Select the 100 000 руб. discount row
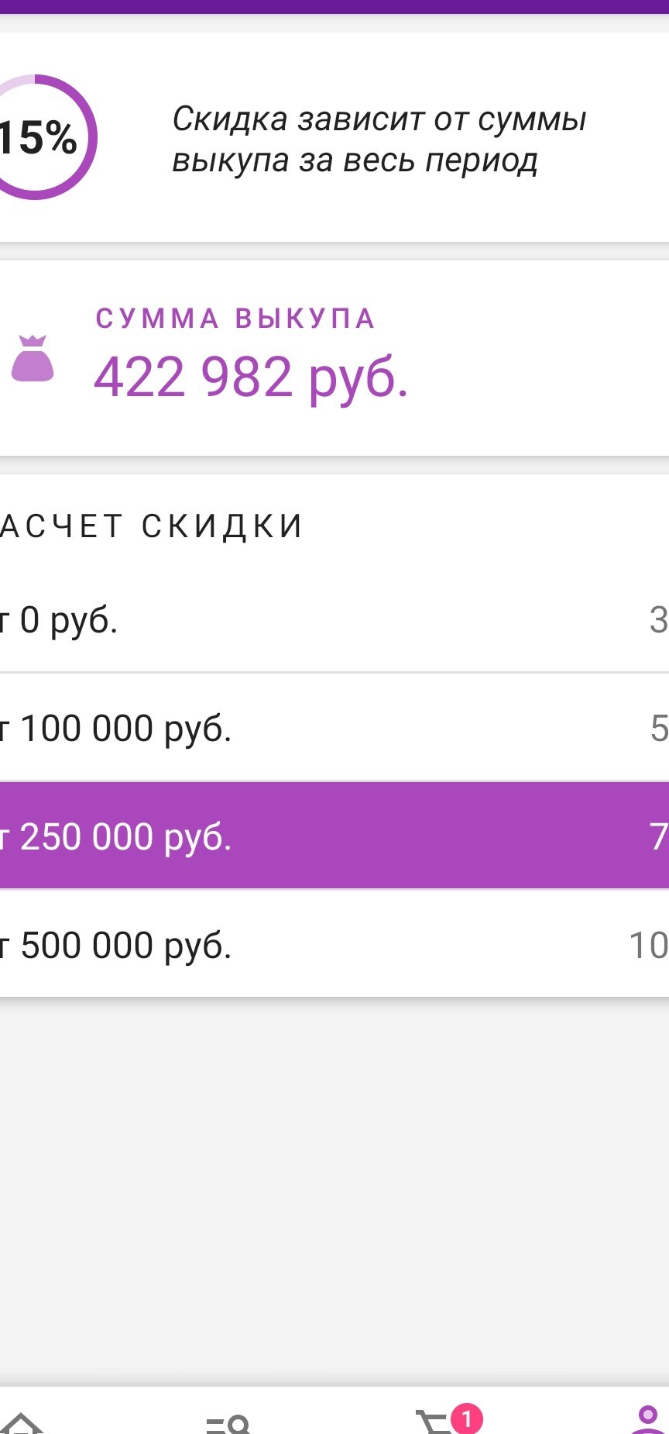669x1434 pixels. 334,727
